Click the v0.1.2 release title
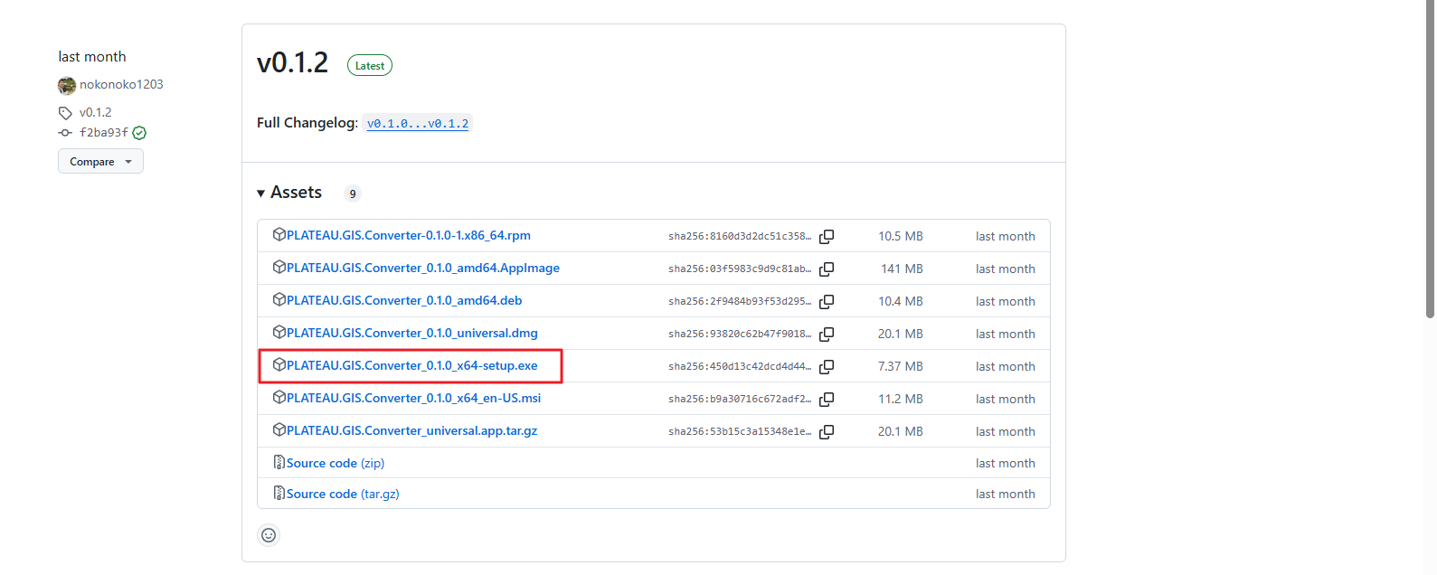 point(293,62)
